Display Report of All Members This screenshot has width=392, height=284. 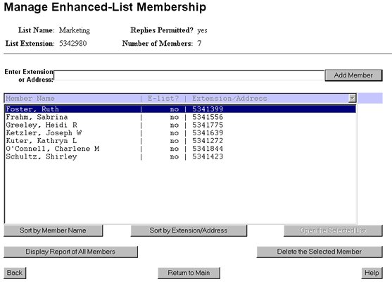70,252
